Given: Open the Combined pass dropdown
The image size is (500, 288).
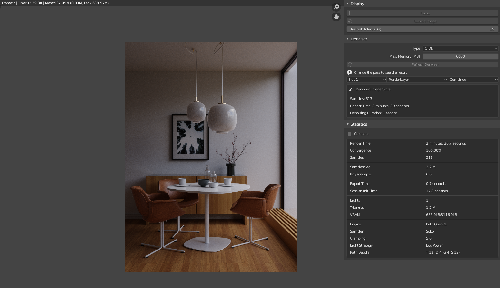Looking at the screenshot, I should click(x=473, y=80).
